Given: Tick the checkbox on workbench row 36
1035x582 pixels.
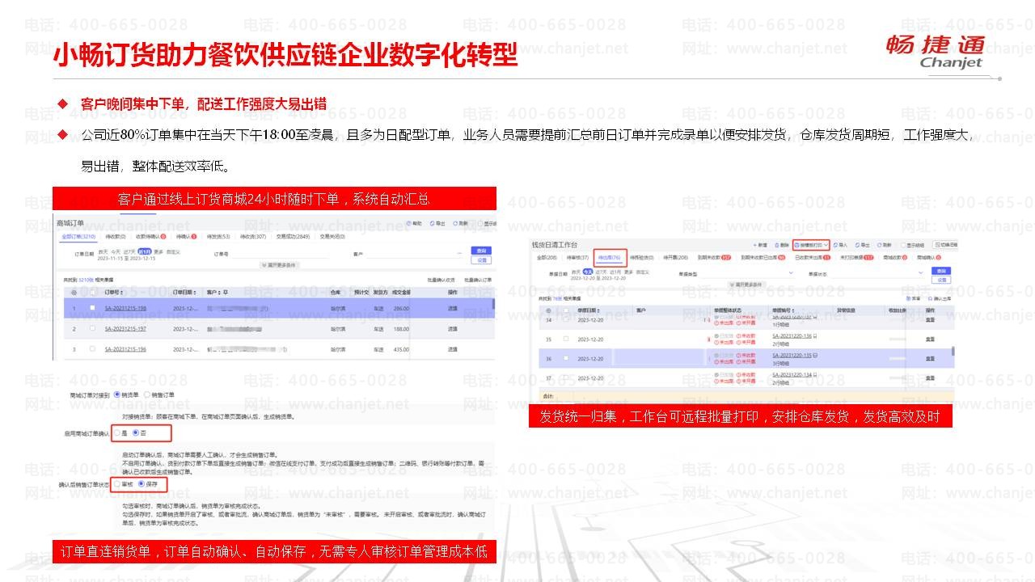Looking at the screenshot, I should pyautogui.click(x=566, y=358).
